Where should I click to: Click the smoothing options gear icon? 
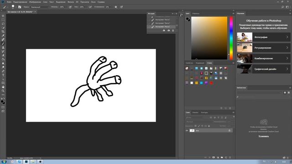pyautogui.click(x=116, y=7)
